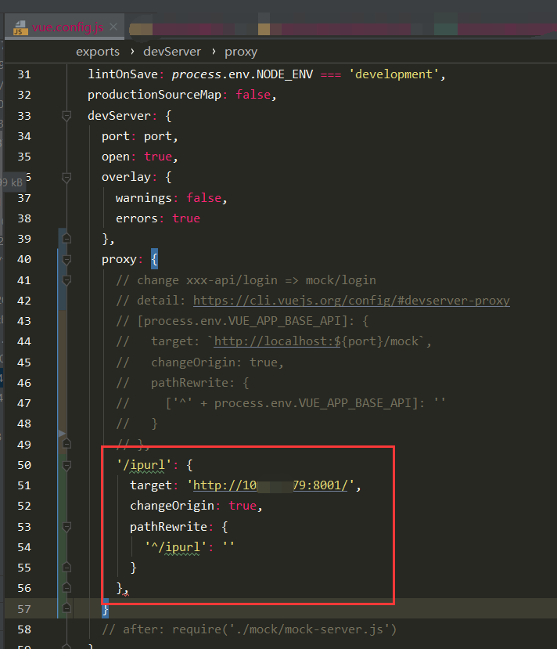Click the exports breadcrumb
Viewport: 557px width, 649px height.
(98, 52)
